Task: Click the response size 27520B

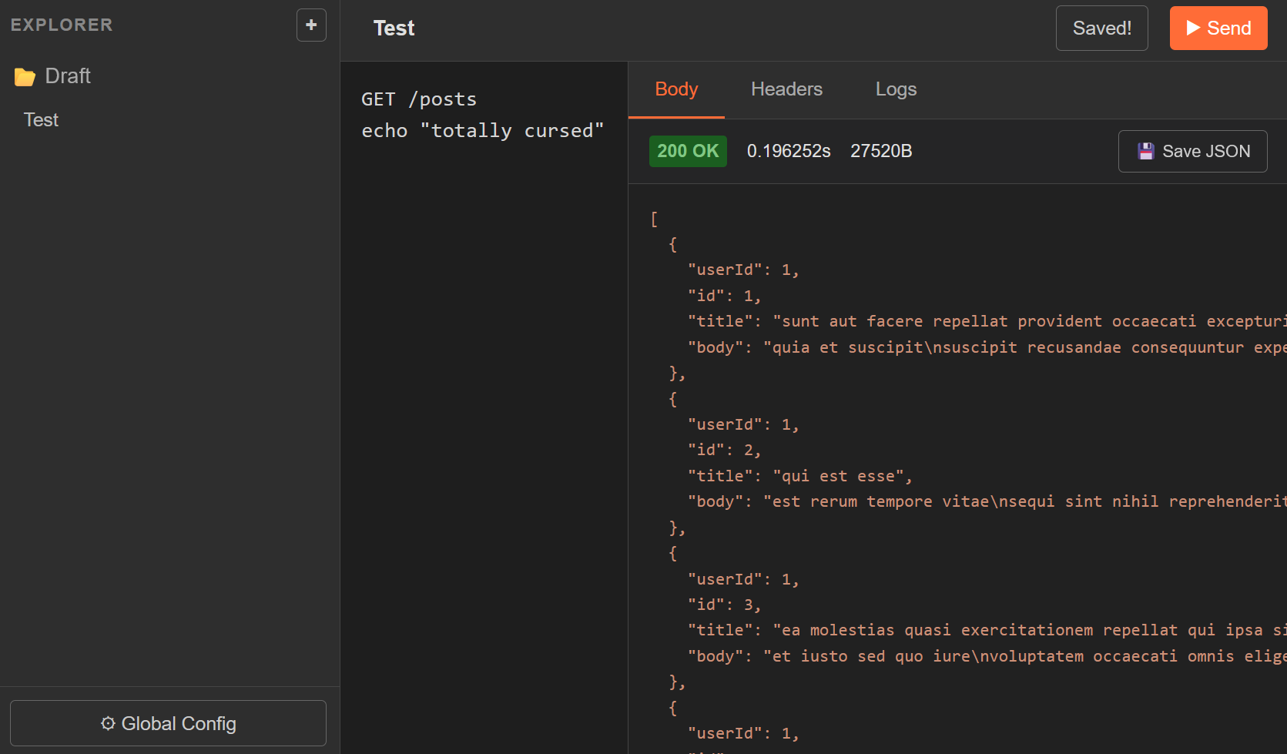Action: click(x=881, y=151)
